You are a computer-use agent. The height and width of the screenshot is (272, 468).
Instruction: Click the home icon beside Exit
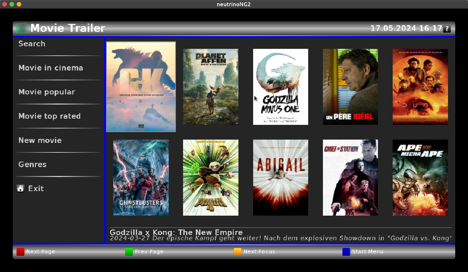[20, 188]
